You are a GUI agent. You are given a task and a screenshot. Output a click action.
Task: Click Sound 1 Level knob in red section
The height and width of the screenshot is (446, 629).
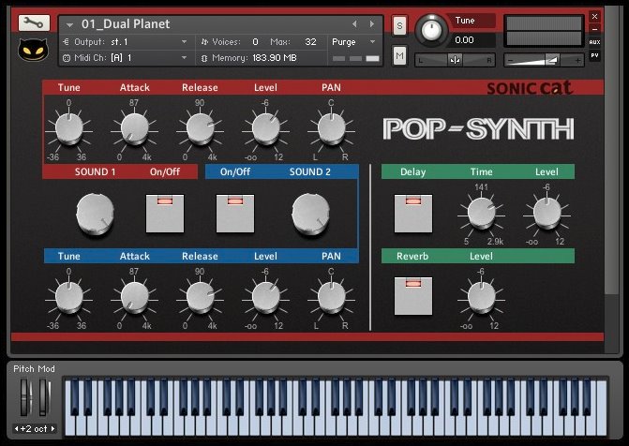pyautogui.click(x=265, y=128)
